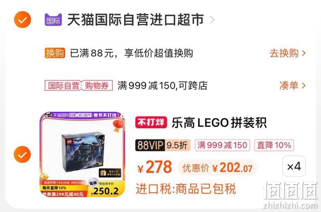Open the LEGO Batman product thumbnail
The width and height of the screenshot is (321, 212).
[82, 155]
